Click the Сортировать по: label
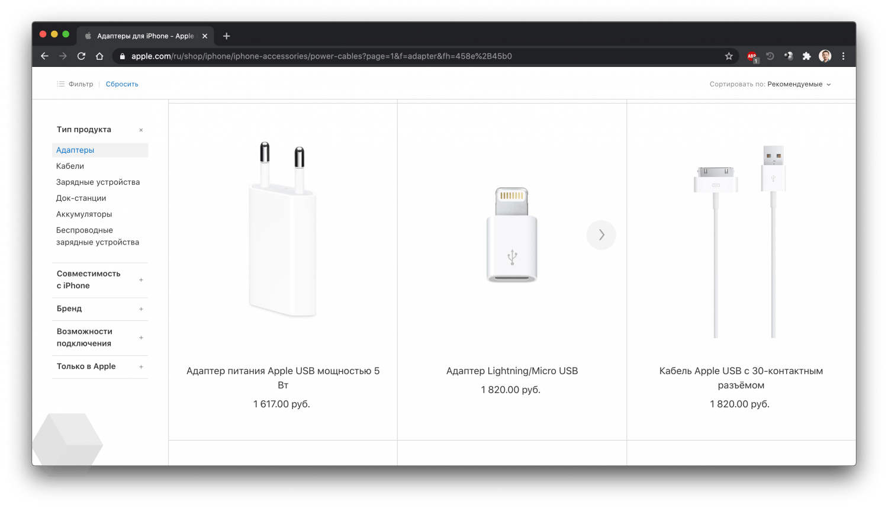This screenshot has height=508, width=888. [x=737, y=84]
